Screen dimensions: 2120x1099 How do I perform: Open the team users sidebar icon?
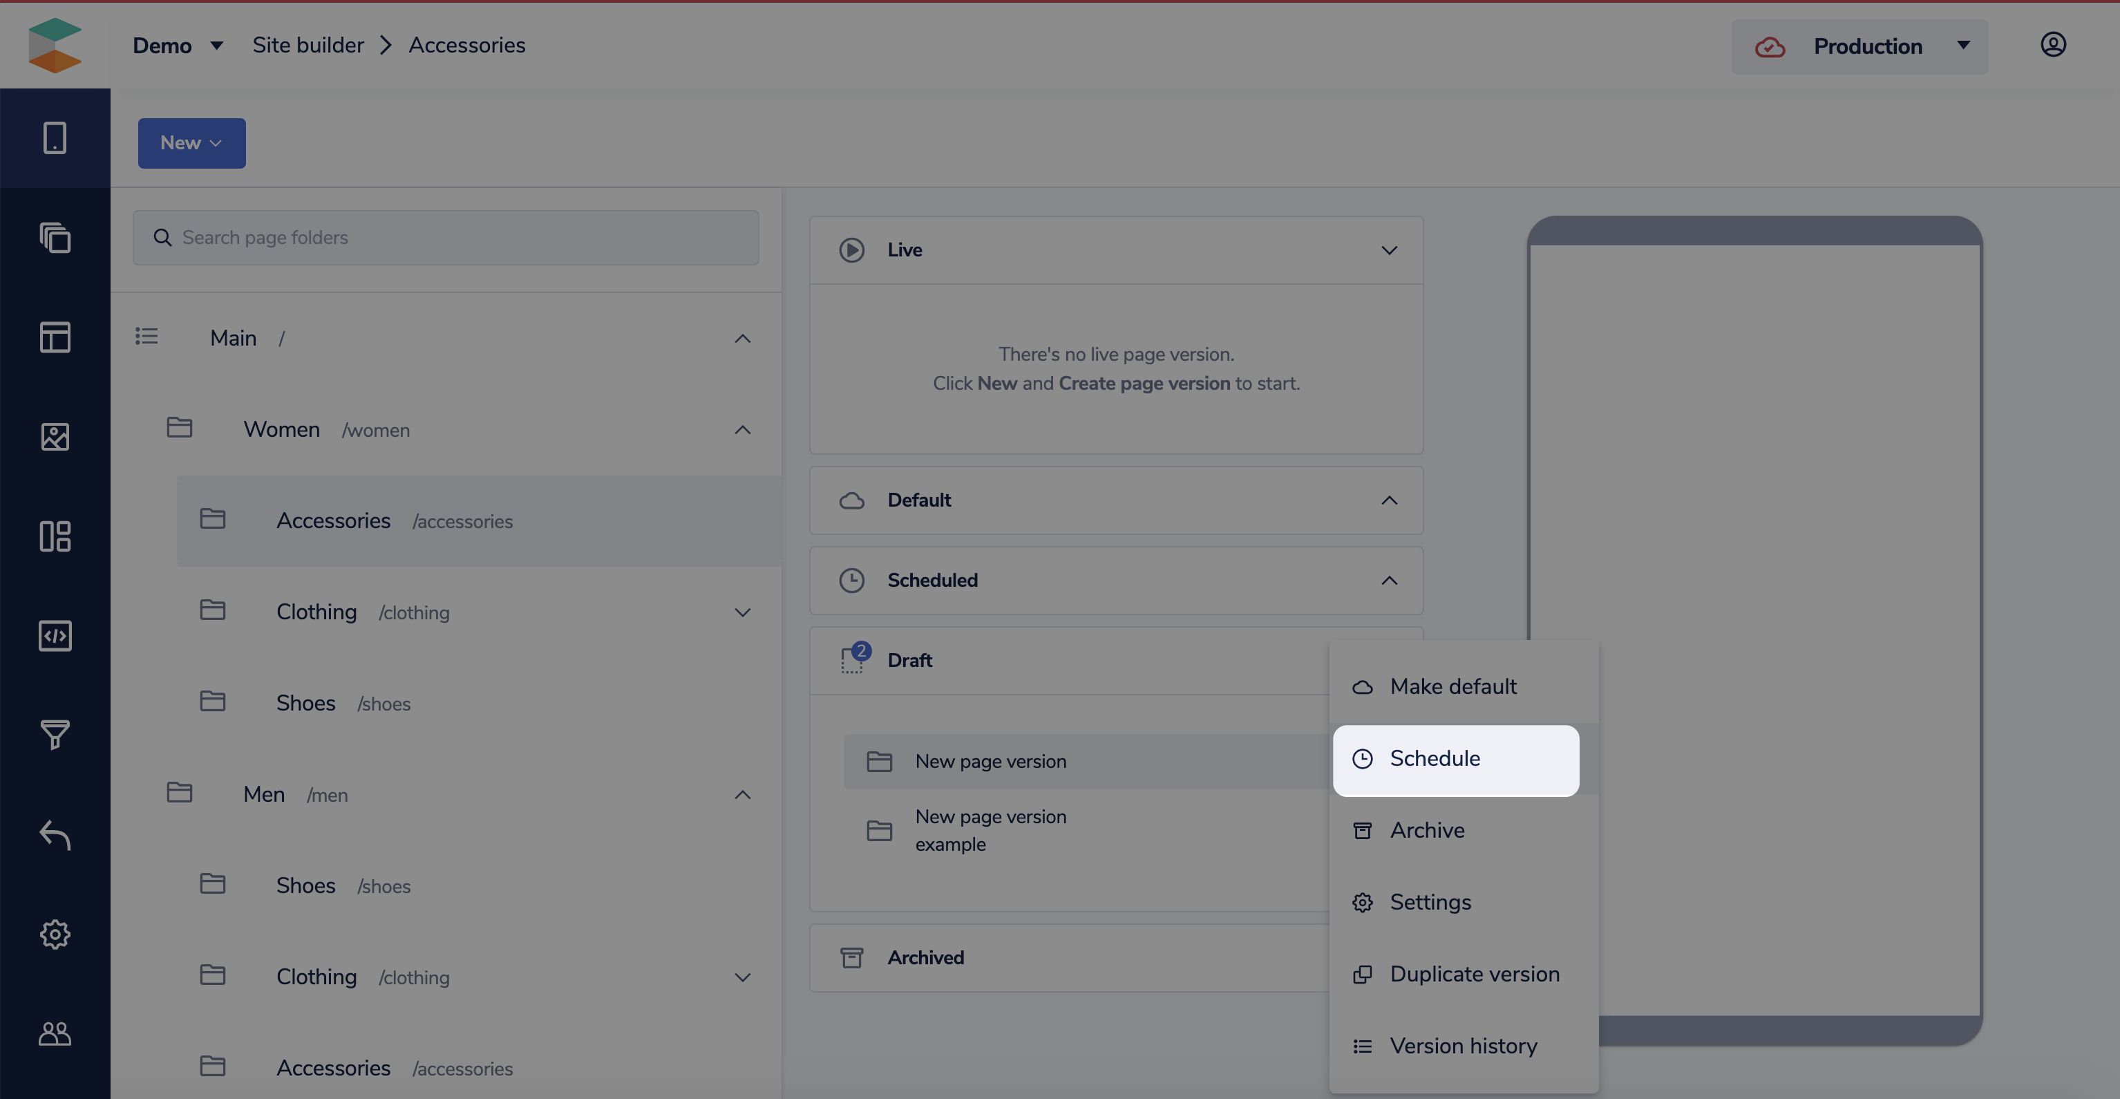(55, 1033)
